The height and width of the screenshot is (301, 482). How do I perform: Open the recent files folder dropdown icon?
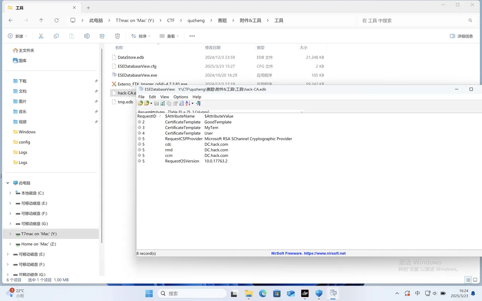pos(148,103)
